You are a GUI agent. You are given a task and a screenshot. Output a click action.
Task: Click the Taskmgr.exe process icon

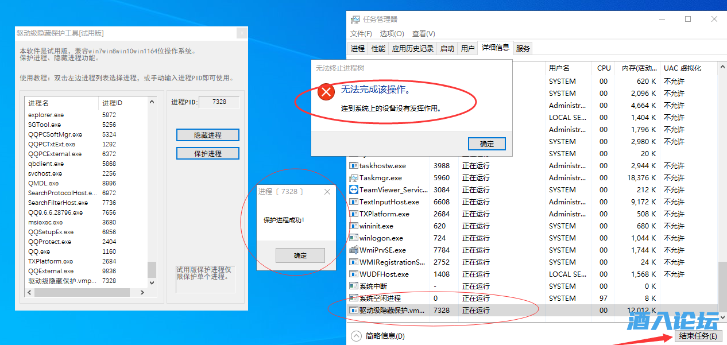click(x=354, y=178)
